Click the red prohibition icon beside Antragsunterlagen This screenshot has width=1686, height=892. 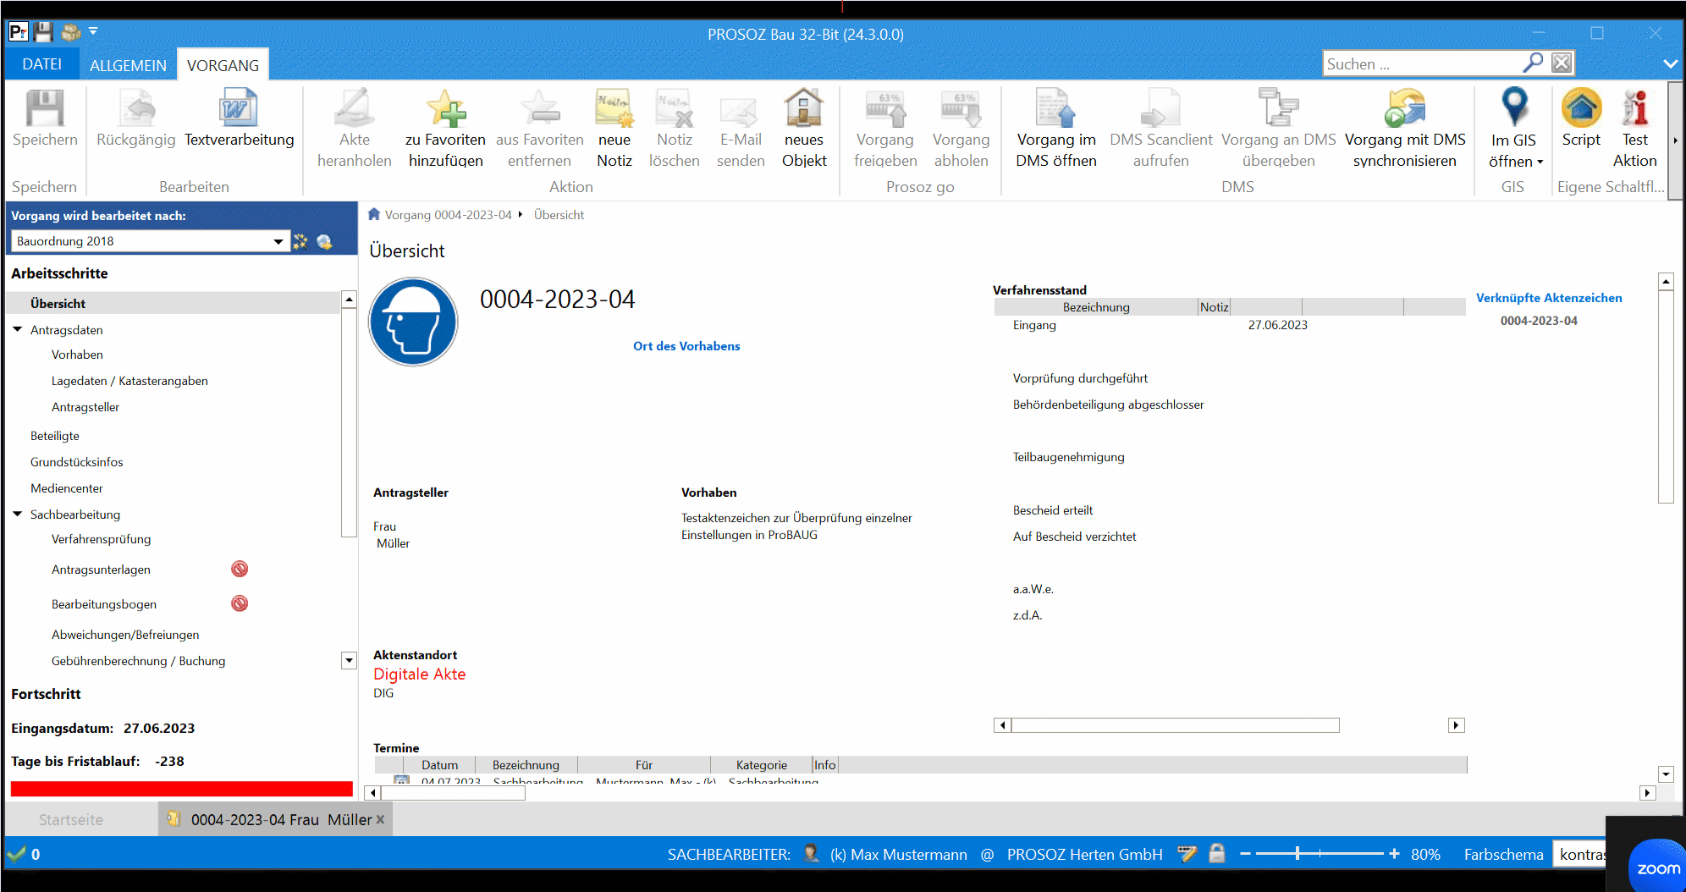pyautogui.click(x=240, y=569)
